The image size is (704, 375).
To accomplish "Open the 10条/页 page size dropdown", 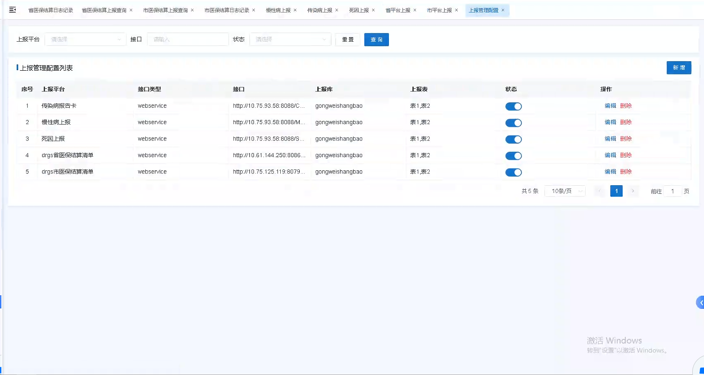I will [x=565, y=191].
